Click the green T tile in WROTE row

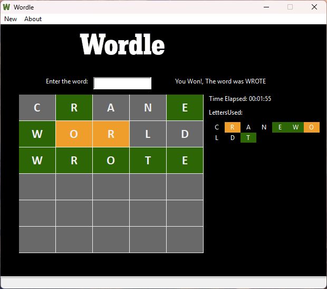coord(148,161)
